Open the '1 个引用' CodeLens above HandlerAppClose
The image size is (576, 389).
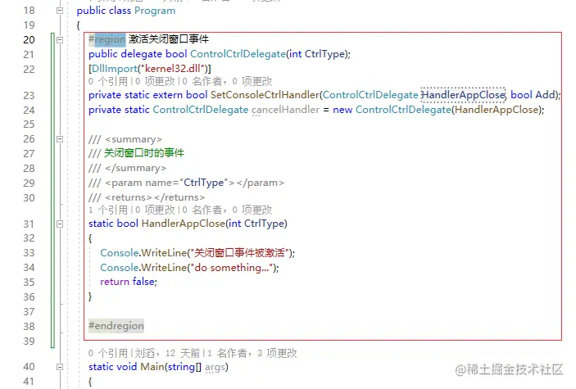108,210
